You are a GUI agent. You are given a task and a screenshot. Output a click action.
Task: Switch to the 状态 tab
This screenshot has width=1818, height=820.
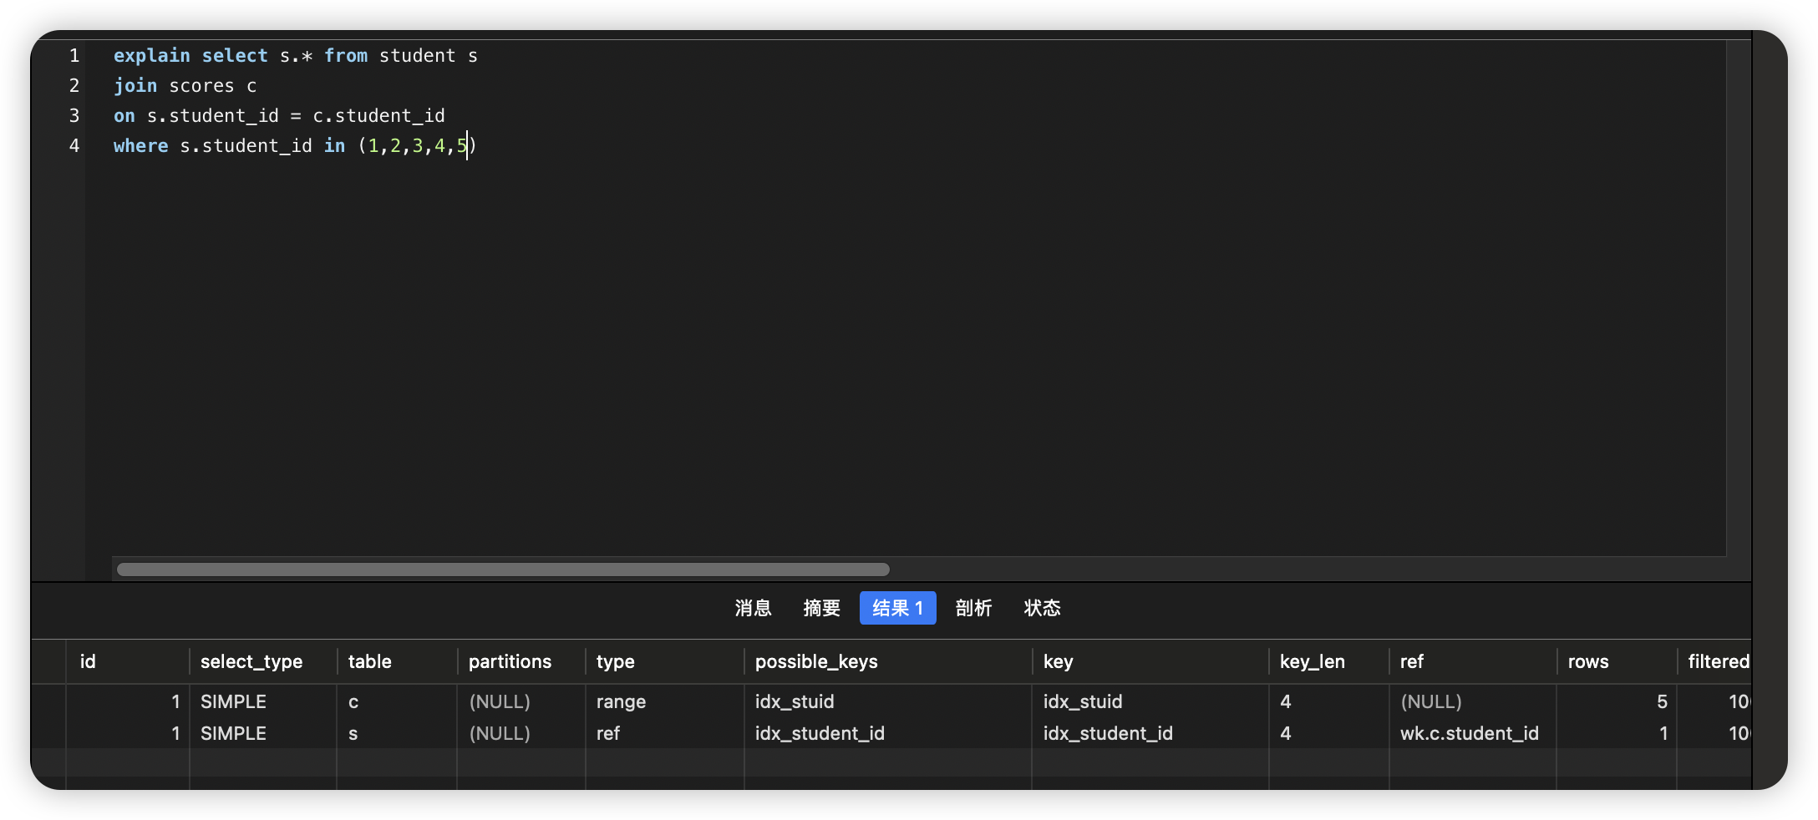(x=1042, y=608)
